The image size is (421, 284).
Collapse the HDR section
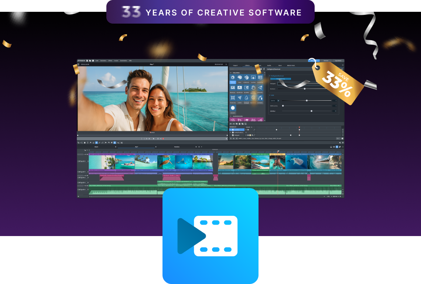click(x=270, y=95)
